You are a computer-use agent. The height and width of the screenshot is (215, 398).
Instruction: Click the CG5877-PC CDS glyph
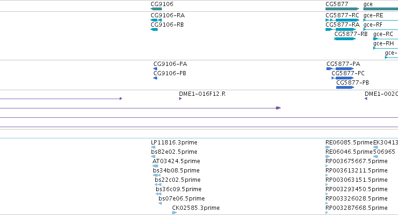(x=343, y=78)
